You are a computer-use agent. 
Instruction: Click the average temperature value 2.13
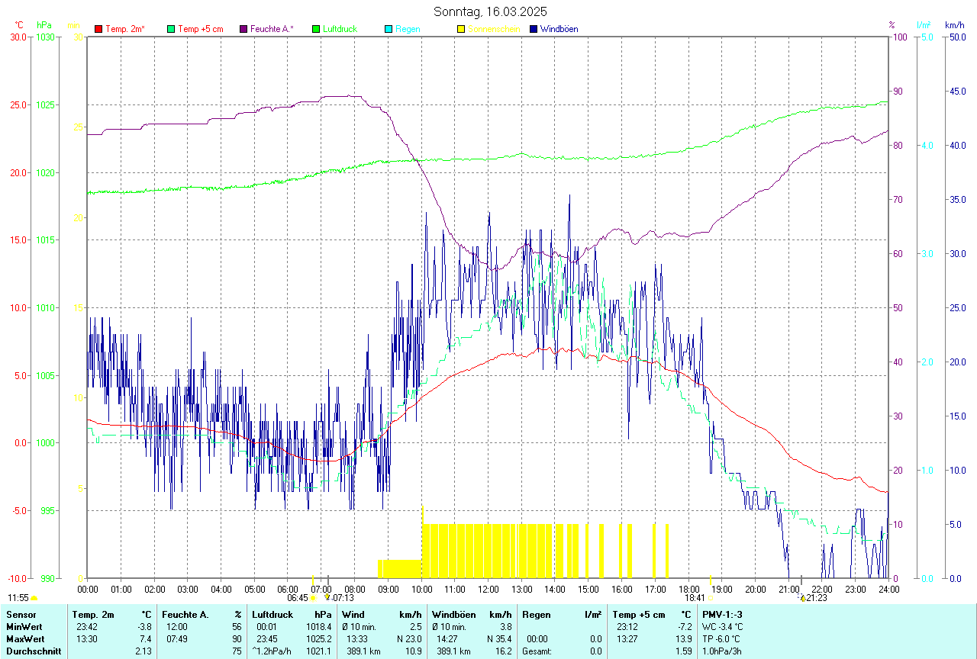pyautogui.click(x=143, y=651)
